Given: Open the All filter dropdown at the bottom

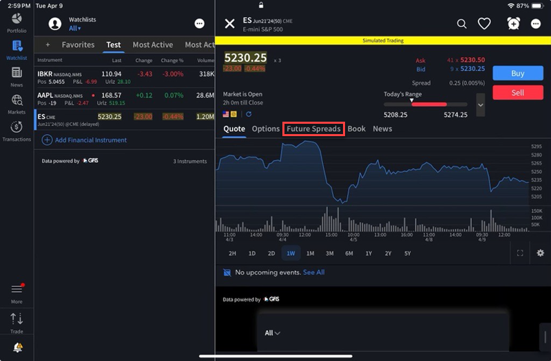Looking at the screenshot, I should pos(272,333).
